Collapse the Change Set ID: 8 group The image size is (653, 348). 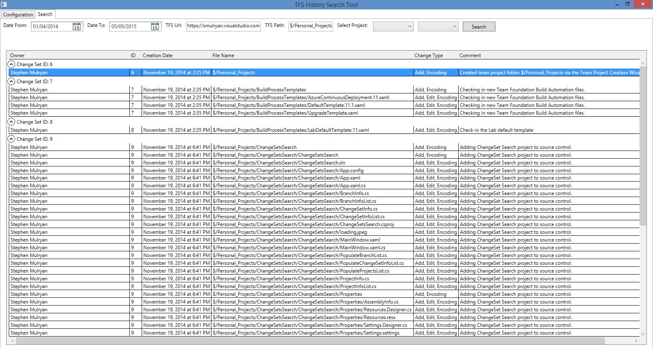tap(12, 122)
